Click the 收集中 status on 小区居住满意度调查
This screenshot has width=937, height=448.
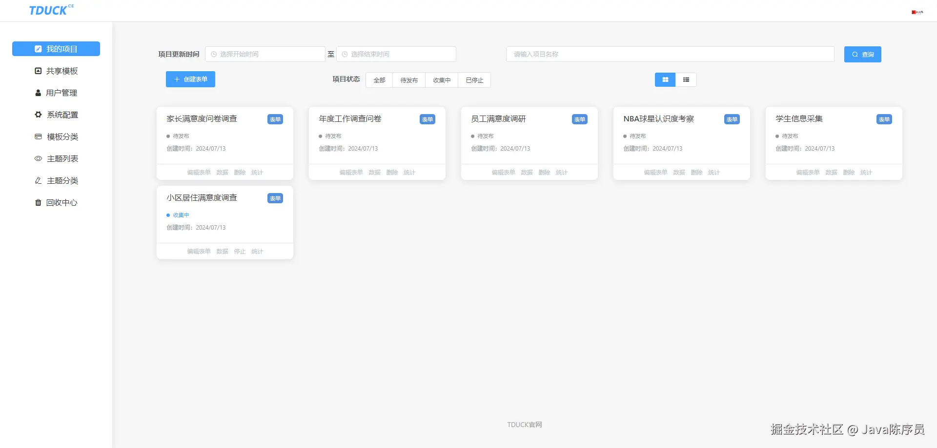point(178,215)
